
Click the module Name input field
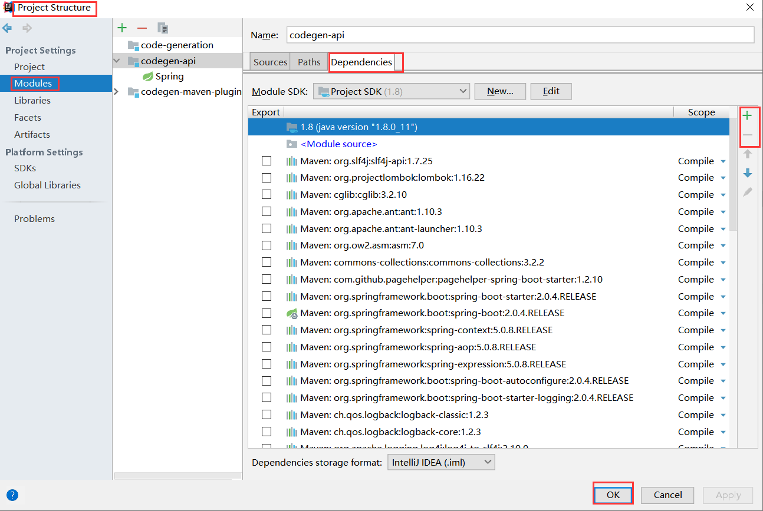coord(520,35)
